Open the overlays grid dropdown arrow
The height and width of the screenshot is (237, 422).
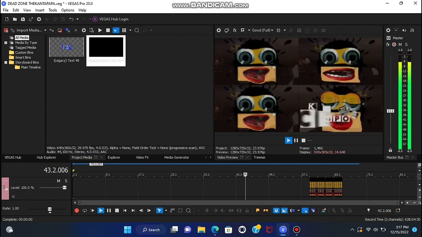point(285,30)
